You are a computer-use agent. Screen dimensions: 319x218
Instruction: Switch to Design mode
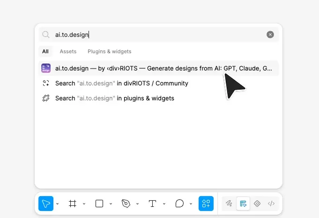pos(243,204)
